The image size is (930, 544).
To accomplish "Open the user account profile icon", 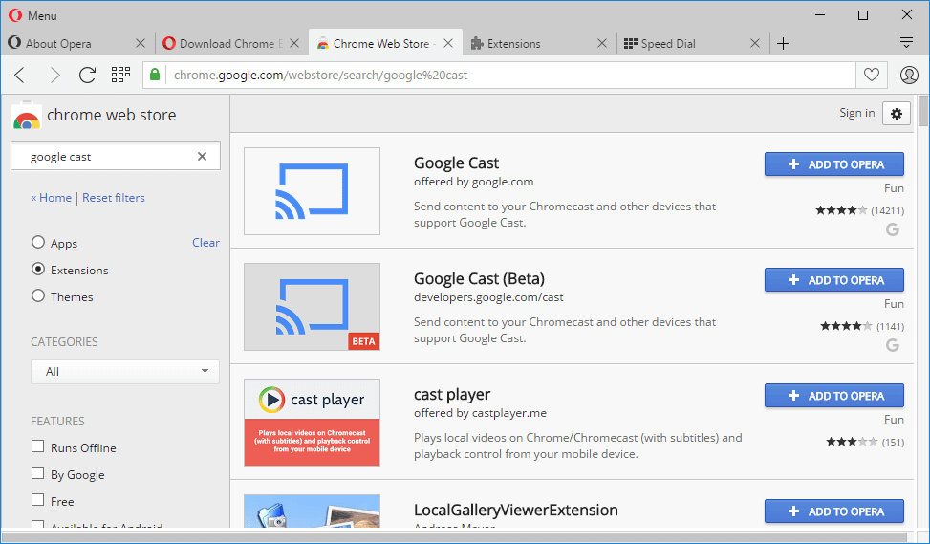I will (x=909, y=75).
